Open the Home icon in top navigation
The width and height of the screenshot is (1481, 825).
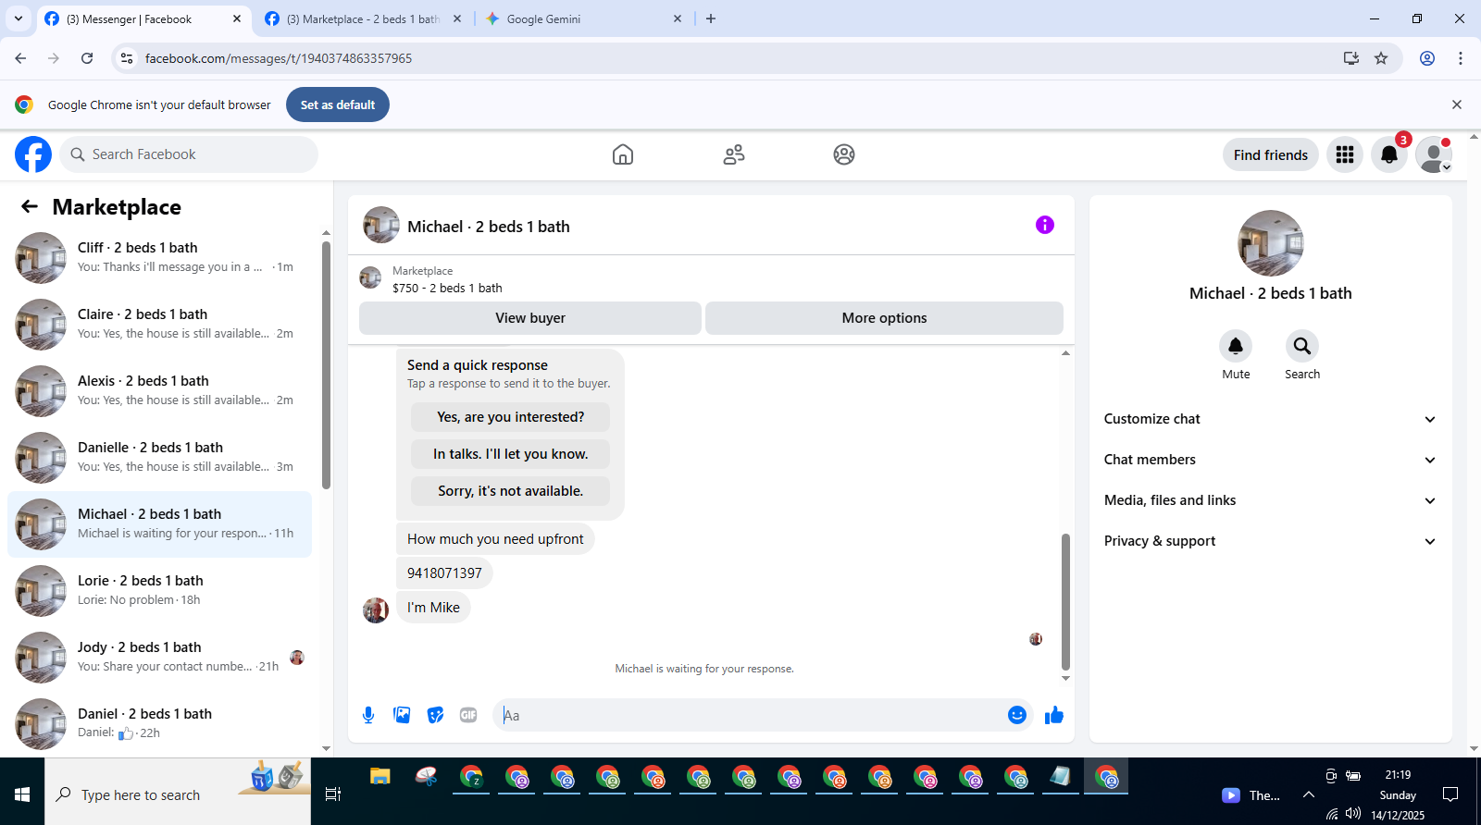(x=623, y=154)
